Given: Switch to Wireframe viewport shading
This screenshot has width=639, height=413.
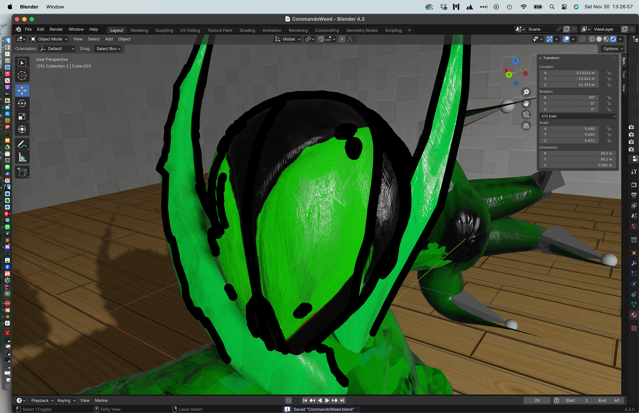Looking at the screenshot, I should [592, 39].
